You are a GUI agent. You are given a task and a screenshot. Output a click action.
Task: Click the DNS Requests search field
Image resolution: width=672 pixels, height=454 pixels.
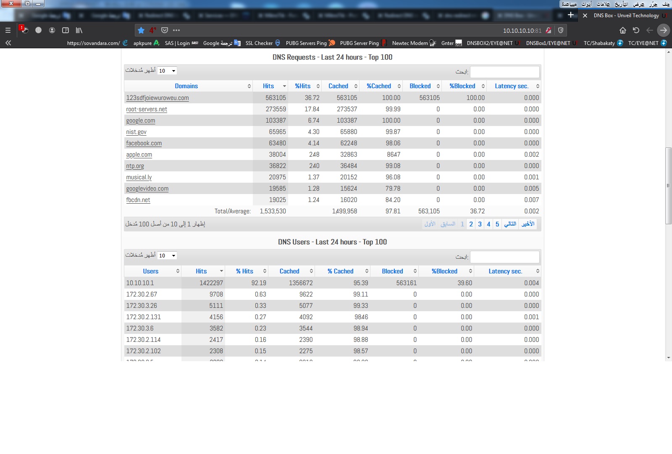point(505,72)
